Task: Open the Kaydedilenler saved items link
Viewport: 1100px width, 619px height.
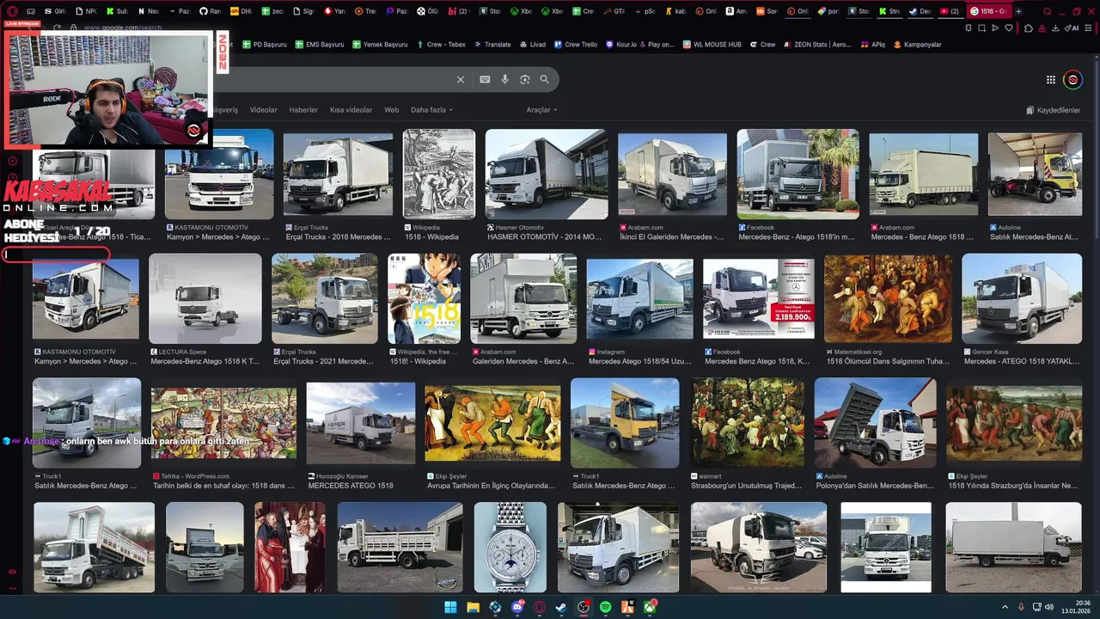Action: click(1053, 110)
